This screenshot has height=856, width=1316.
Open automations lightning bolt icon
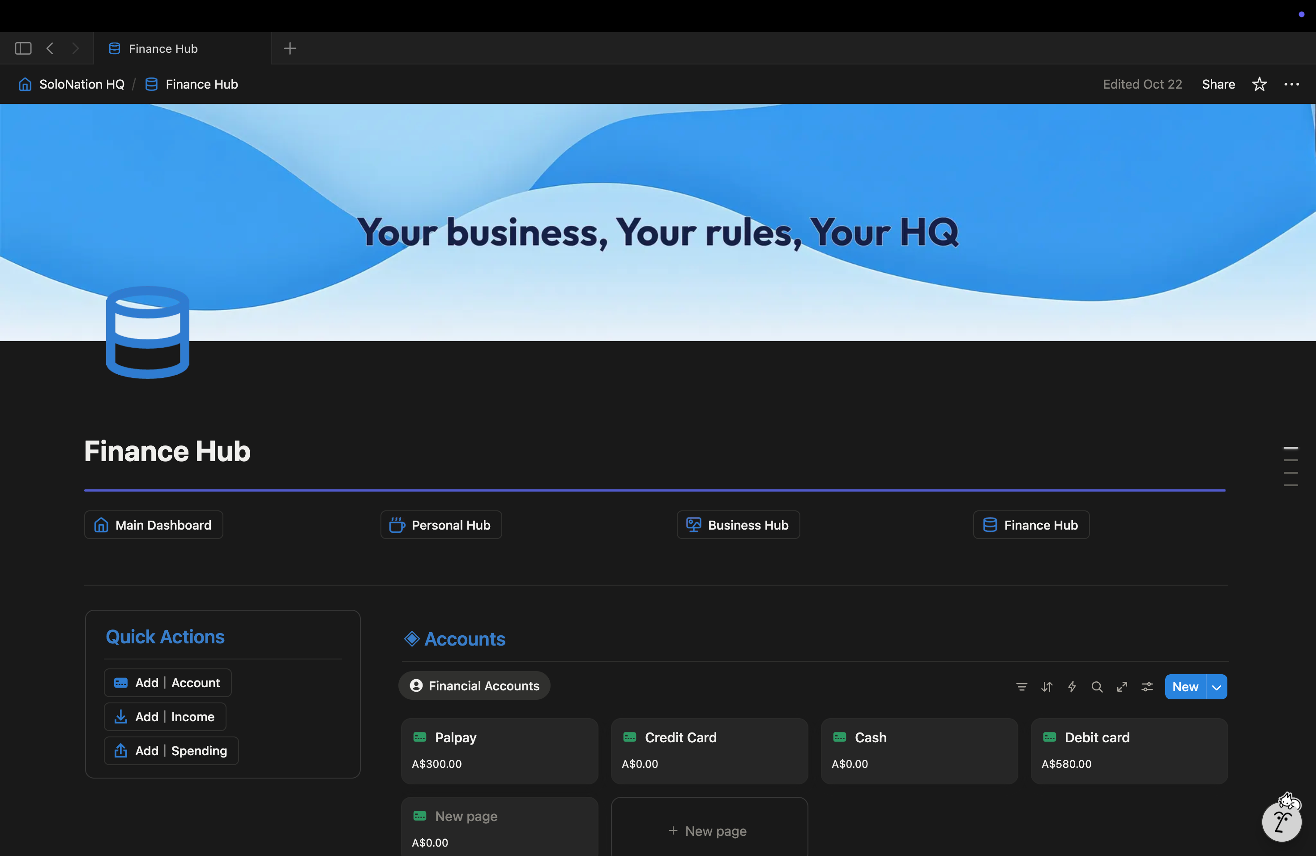point(1072,686)
